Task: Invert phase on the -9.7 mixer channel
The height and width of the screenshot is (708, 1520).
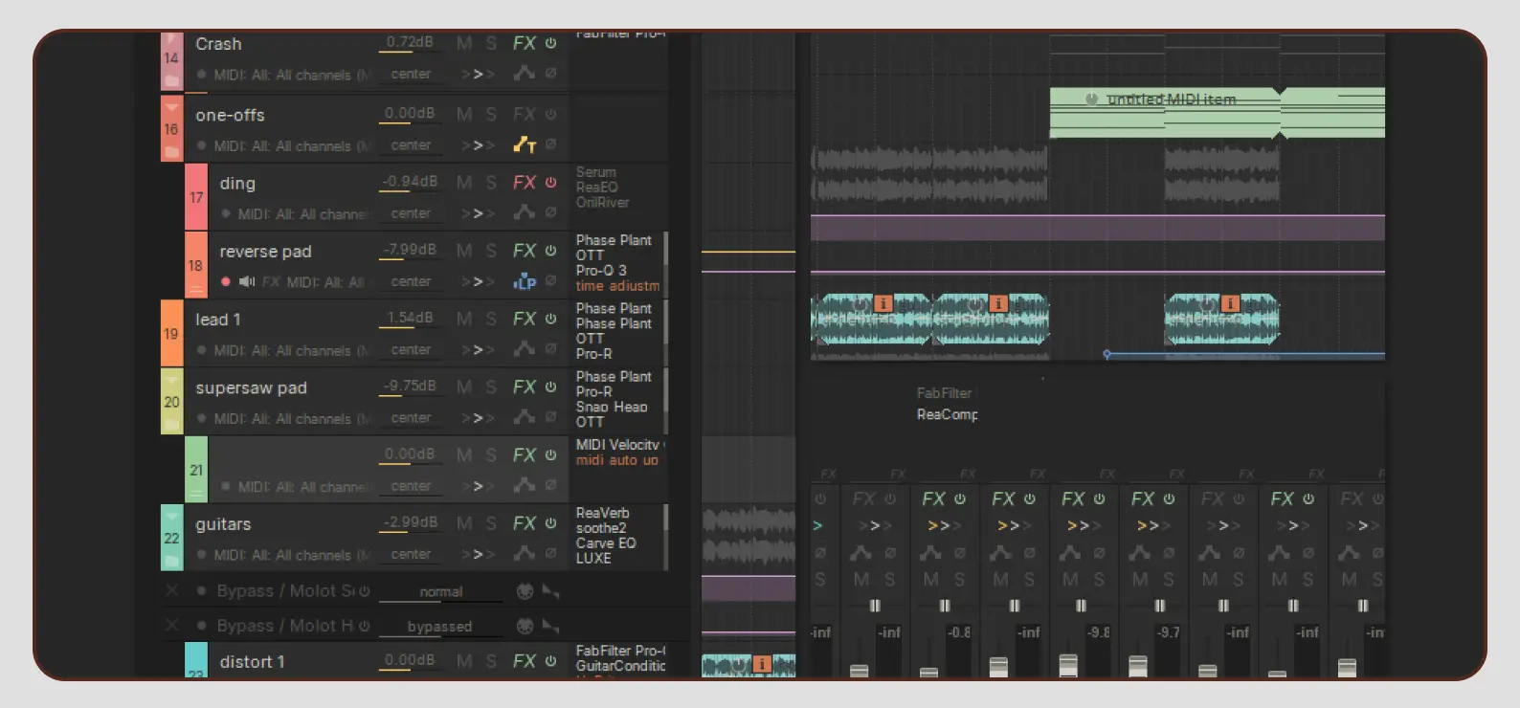Action: 1169,553
